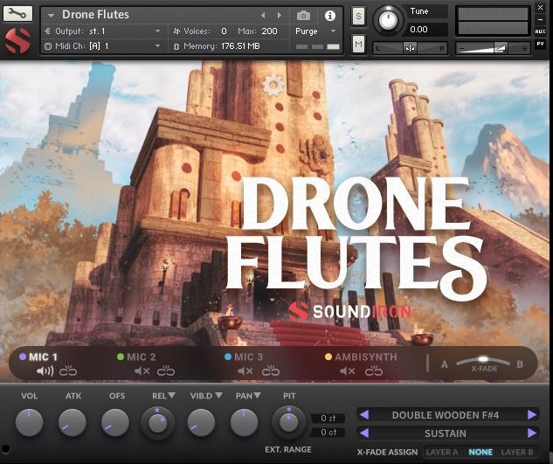The width and height of the screenshot is (553, 464).
Task: Click the Soundiron red S logo
Action: point(17,40)
